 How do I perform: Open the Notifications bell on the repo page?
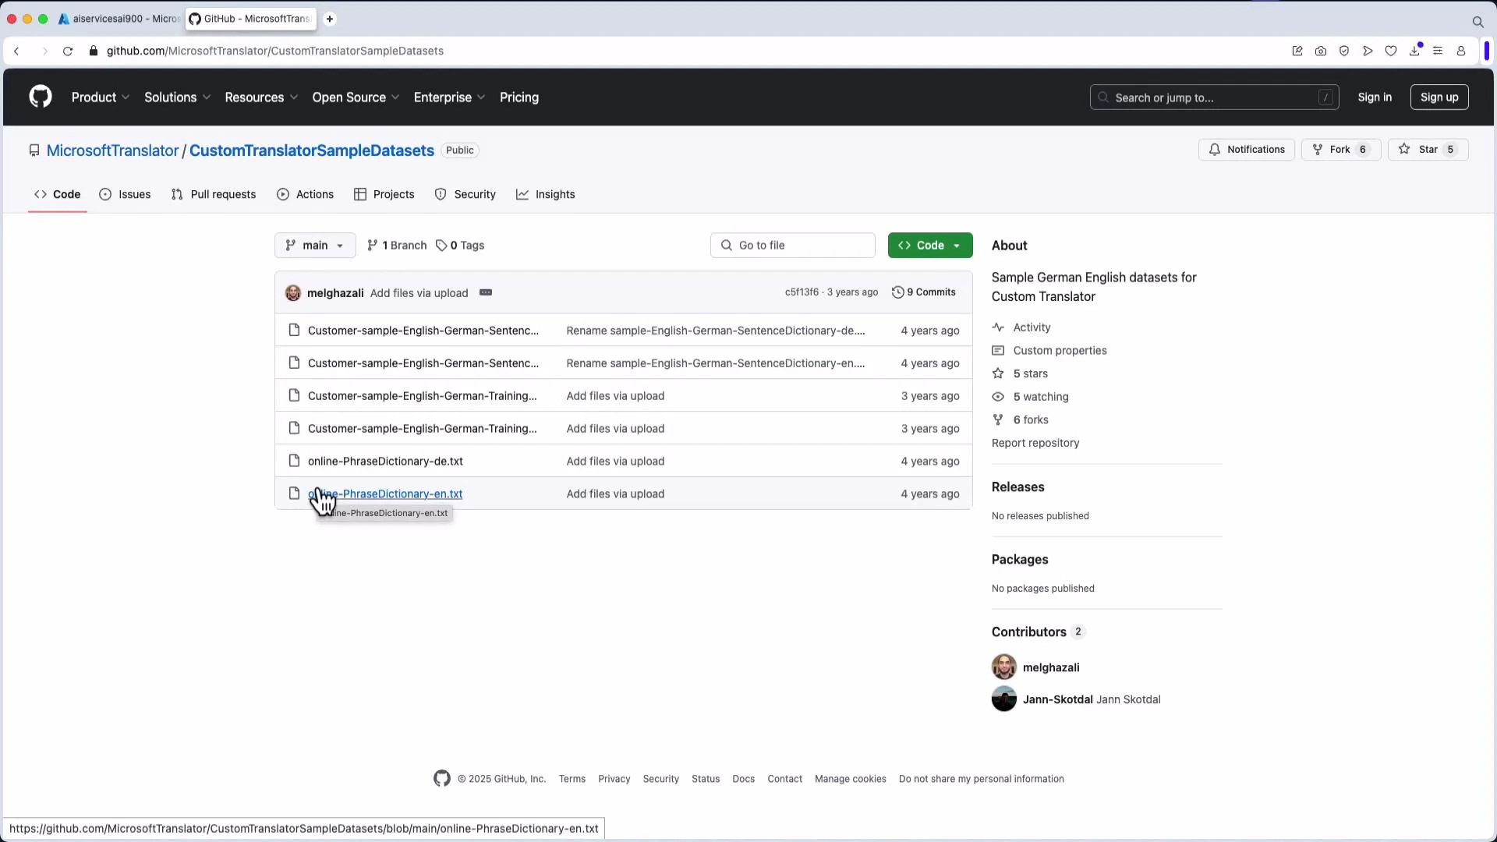(x=1246, y=149)
